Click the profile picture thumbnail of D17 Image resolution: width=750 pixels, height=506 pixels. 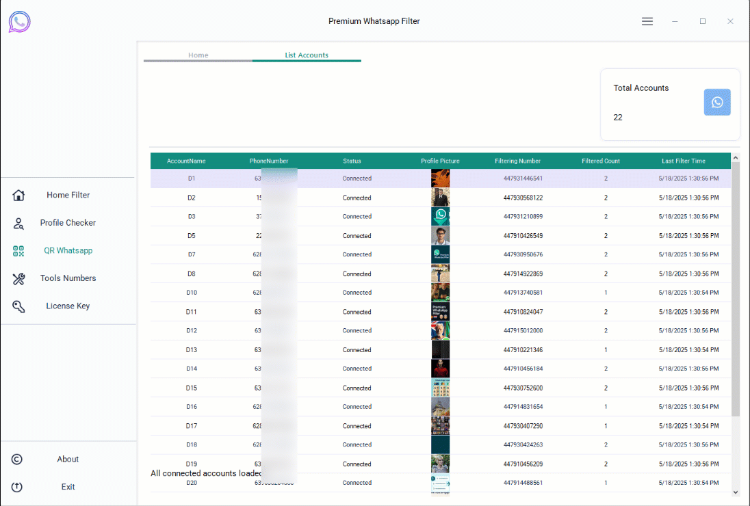coord(440,426)
